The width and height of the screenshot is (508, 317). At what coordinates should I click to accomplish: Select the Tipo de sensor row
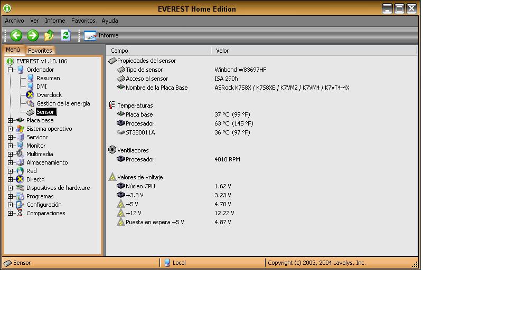(x=261, y=70)
